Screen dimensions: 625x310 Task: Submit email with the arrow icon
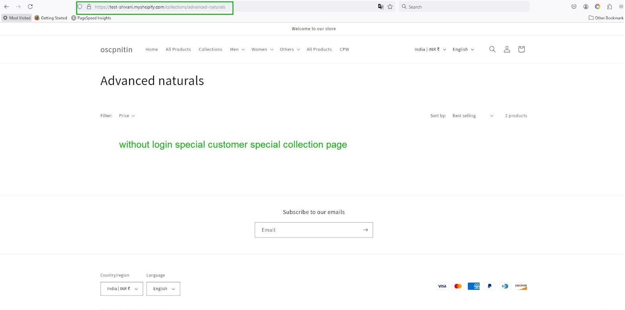point(365,230)
